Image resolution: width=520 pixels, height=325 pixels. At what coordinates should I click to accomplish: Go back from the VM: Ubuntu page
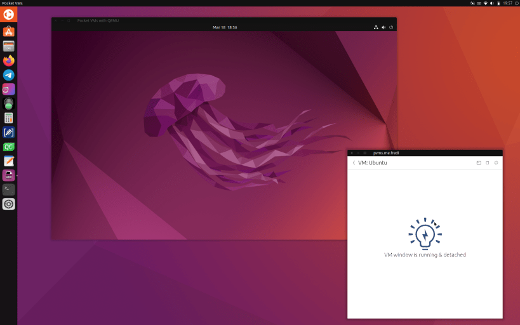[354, 163]
